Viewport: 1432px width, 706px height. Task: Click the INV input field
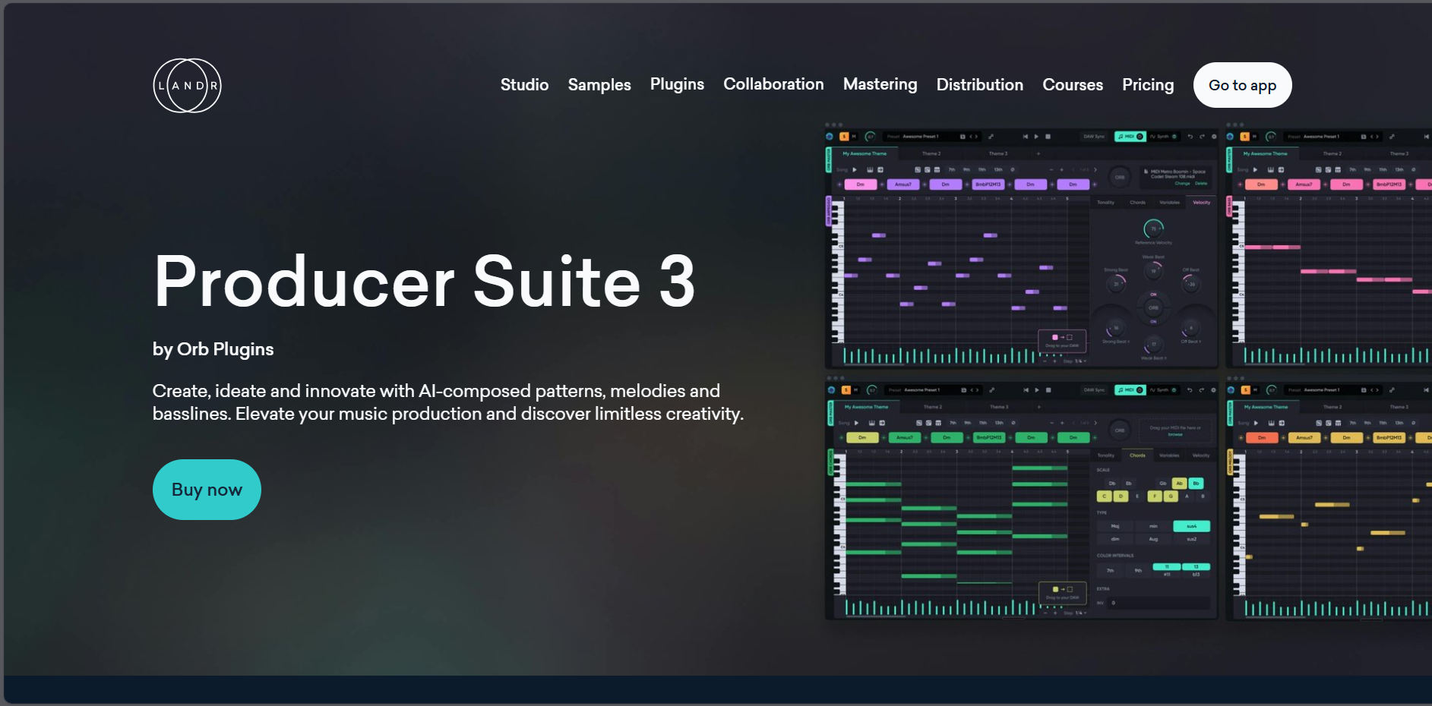(x=1159, y=603)
